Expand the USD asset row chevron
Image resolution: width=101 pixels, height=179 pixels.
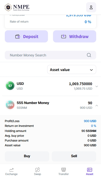[97, 86]
